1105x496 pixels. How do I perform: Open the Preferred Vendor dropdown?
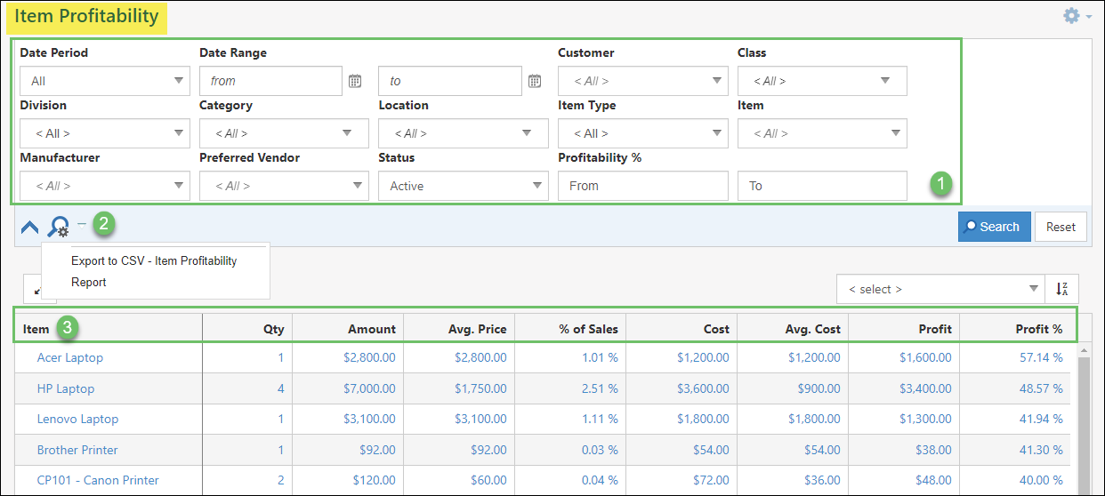coord(284,186)
